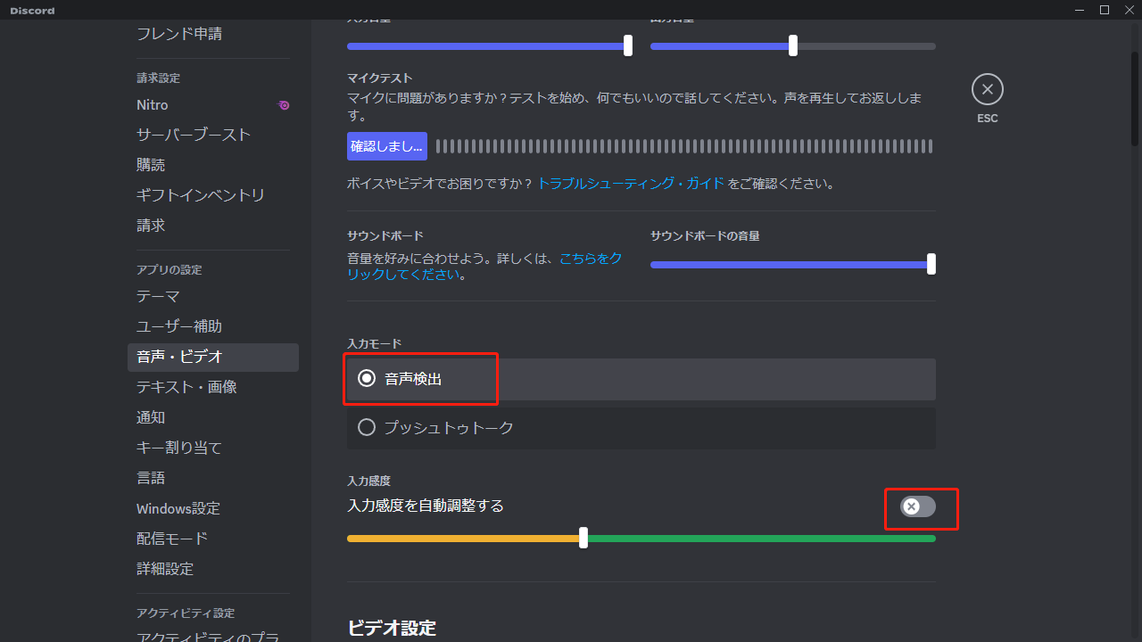Click the 入力感度 sensitivity slider handle
The width and height of the screenshot is (1142, 642).
click(x=583, y=538)
